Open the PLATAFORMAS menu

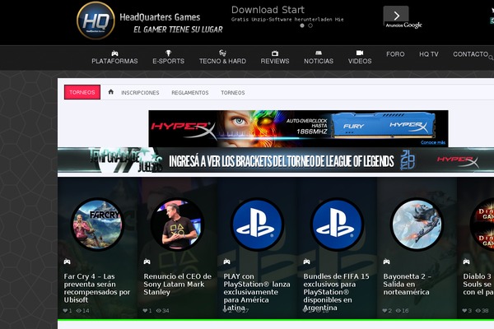114,61
